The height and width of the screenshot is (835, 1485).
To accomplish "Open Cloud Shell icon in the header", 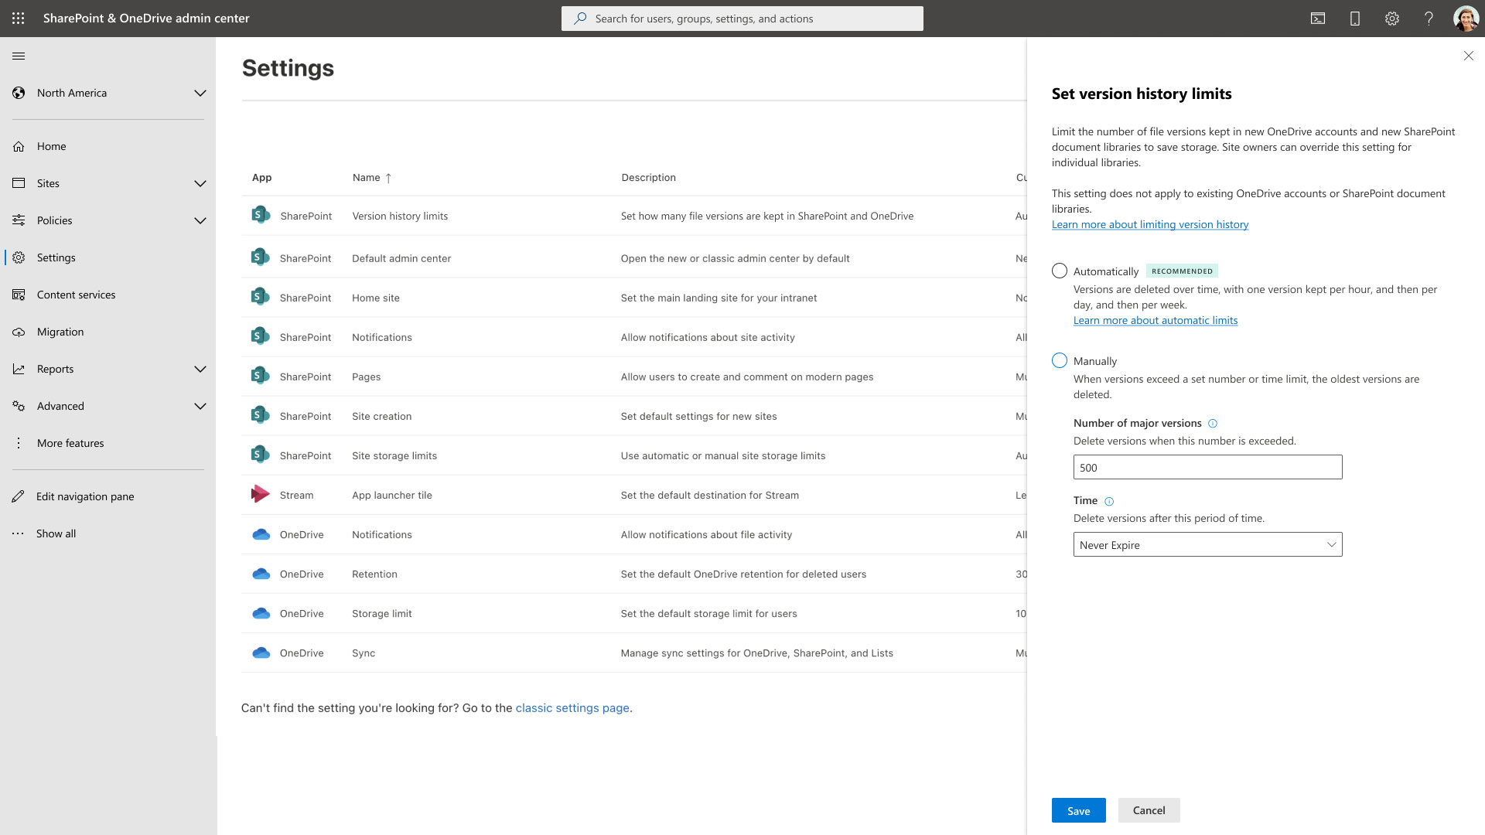I will coord(1318,19).
